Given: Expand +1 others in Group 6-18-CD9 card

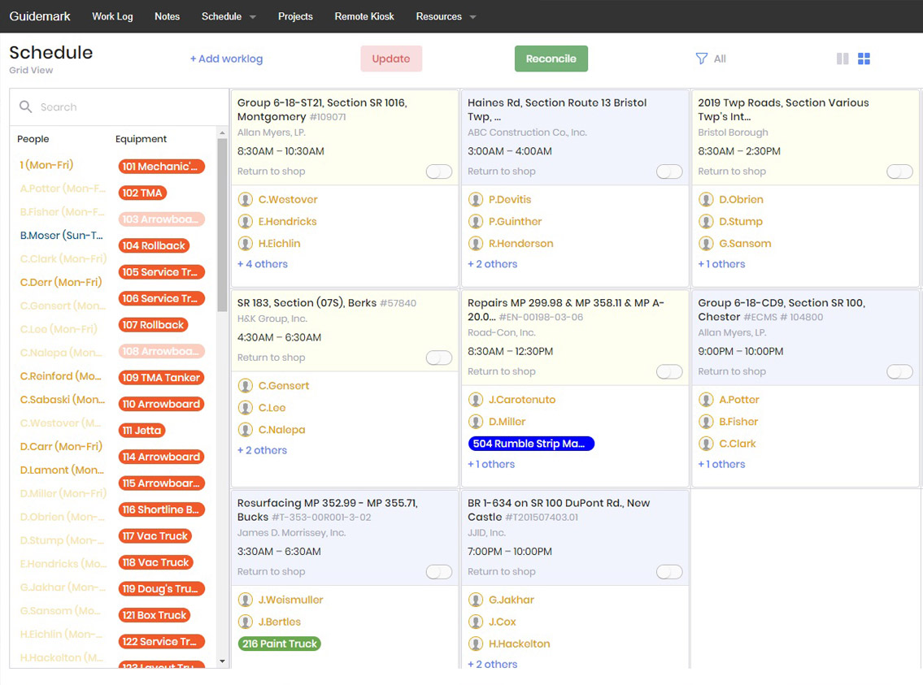Looking at the screenshot, I should click(721, 465).
